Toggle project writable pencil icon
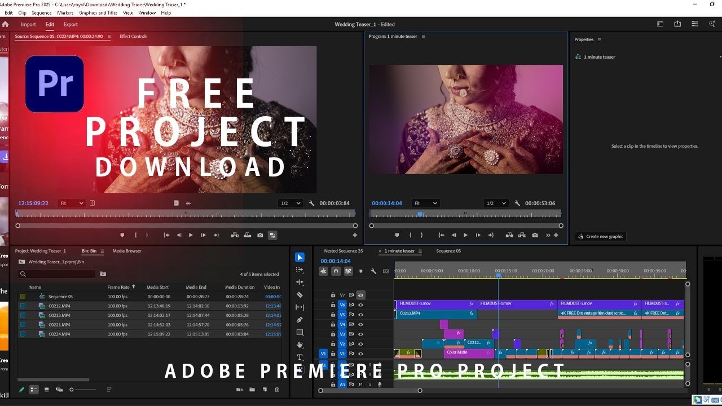 pyautogui.click(x=21, y=390)
